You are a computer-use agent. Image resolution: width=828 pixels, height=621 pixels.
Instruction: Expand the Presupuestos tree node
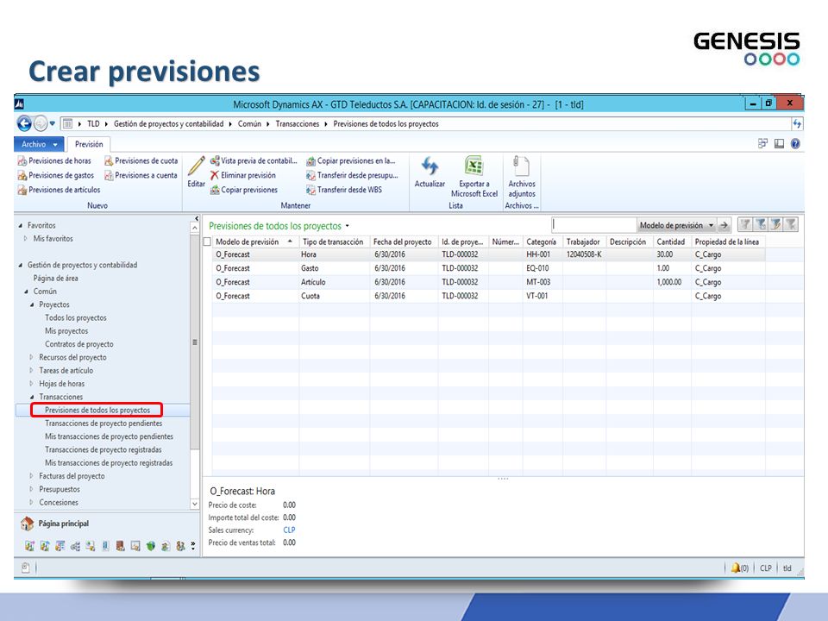coord(32,490)
